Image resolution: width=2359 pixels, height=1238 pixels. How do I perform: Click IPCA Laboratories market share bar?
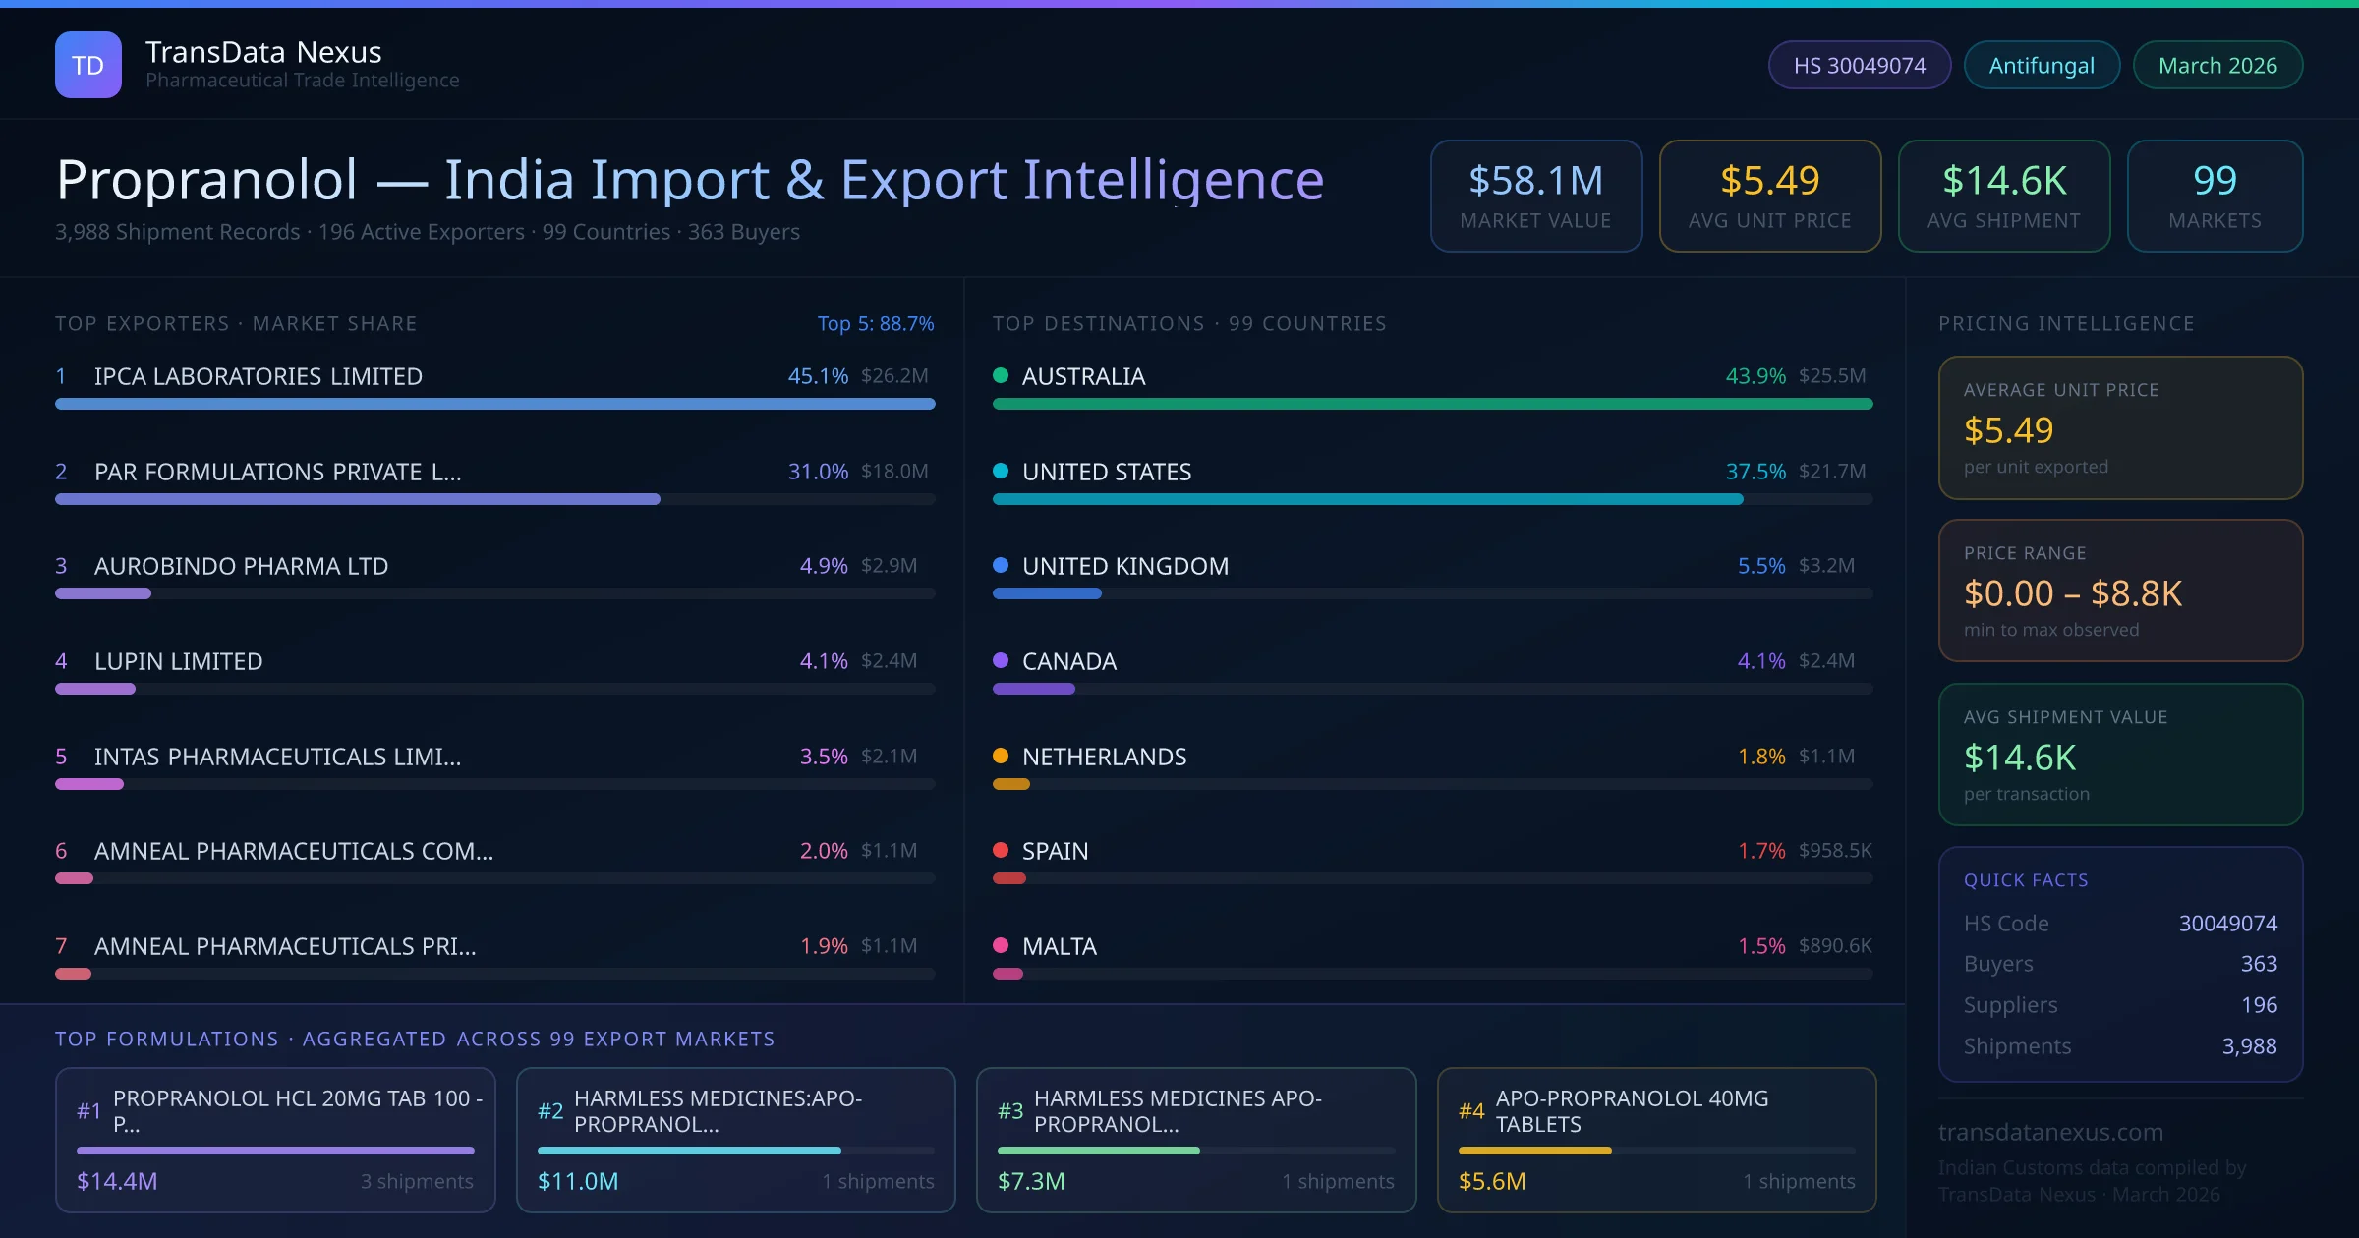click(x=494, y=404)
